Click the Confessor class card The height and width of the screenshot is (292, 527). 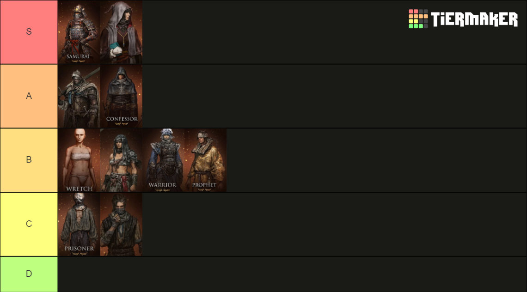pyautogui.click(x=121, y=96)
